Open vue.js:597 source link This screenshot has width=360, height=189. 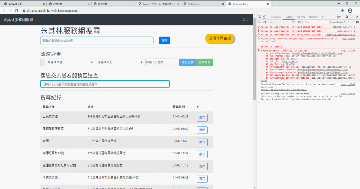pyautogui.click(x=348, y=39)
